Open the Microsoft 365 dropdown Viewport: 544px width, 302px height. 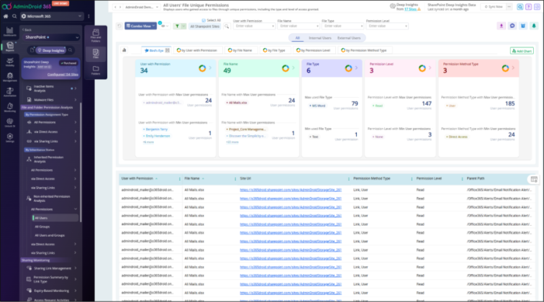[x=51, y=16]
